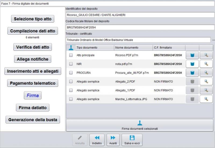
Task: Select the PROCURA document checkbox
Action: [x=71, y=72]
